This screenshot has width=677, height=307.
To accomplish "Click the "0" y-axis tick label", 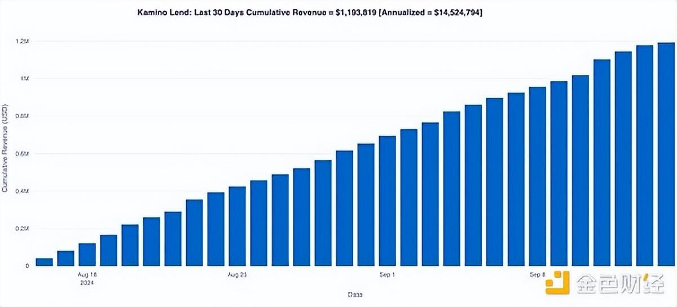I will click(x=27, y=266).
